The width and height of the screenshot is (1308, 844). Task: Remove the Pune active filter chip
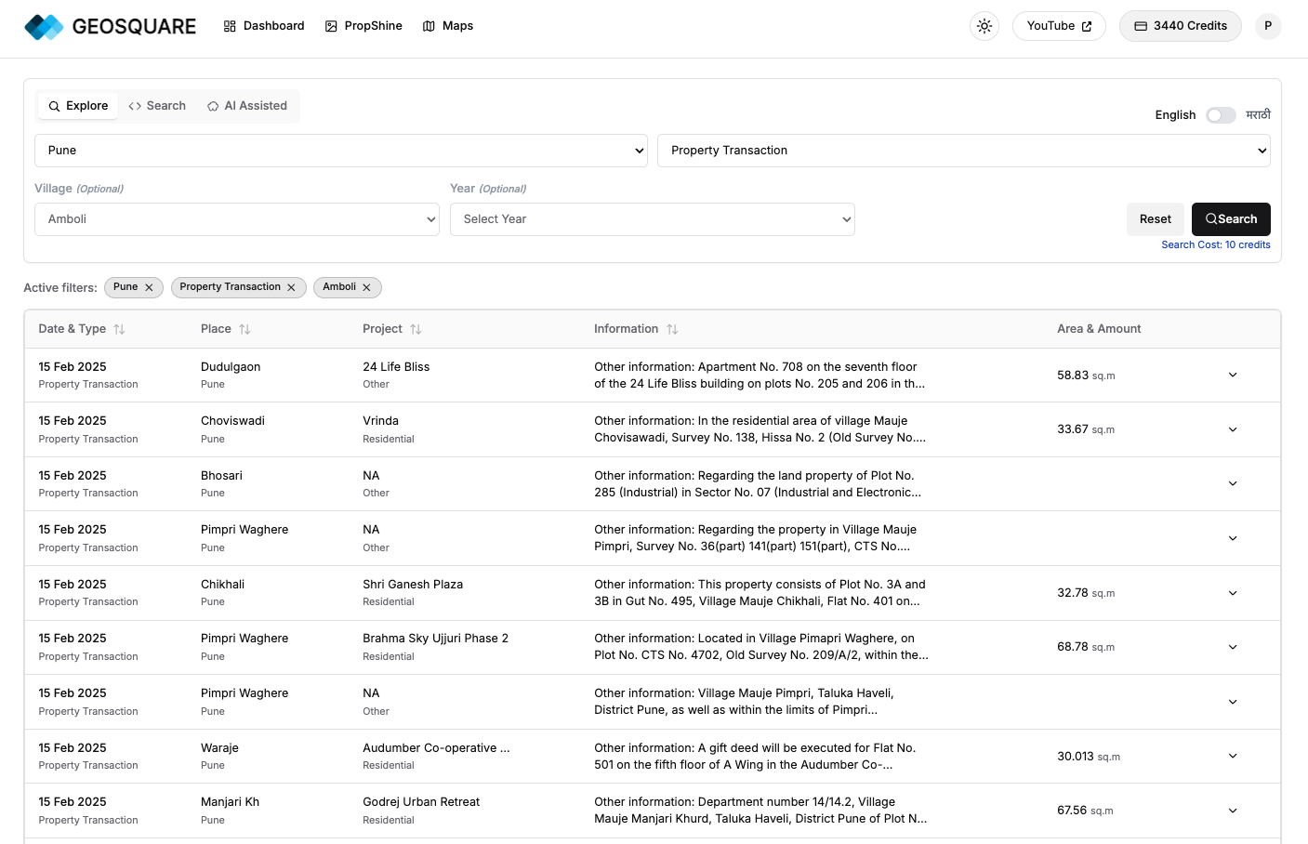pos(149,288)
